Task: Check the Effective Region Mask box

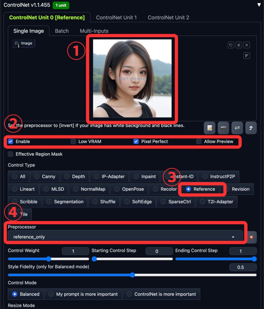Action: click(x=11, y=154)
